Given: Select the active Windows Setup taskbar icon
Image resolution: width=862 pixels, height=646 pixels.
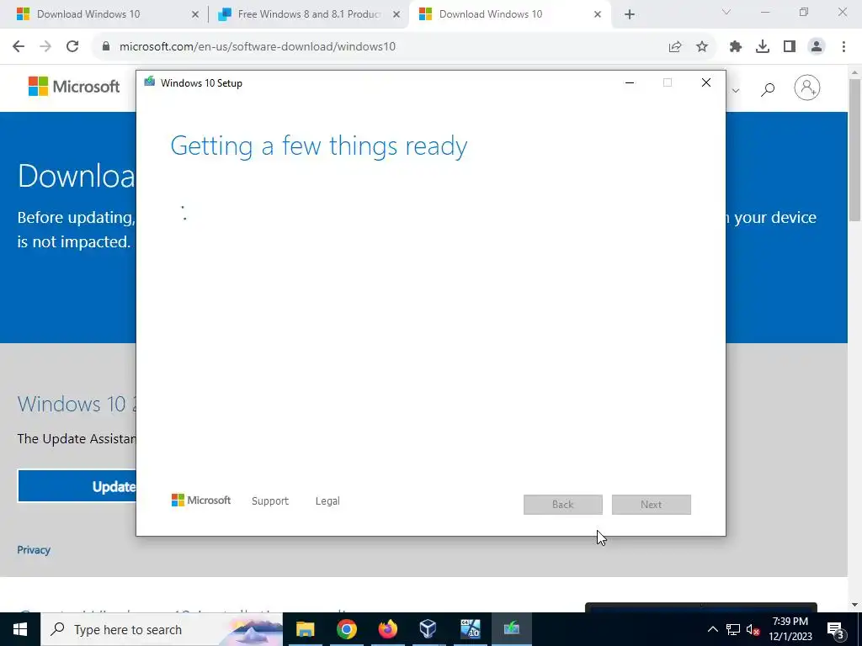Looking at the screenshot, I should click(x=511, y=629).
